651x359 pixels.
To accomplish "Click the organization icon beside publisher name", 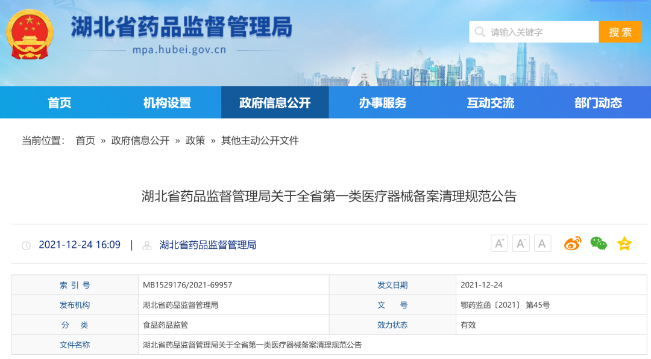I will coord(146,245).
